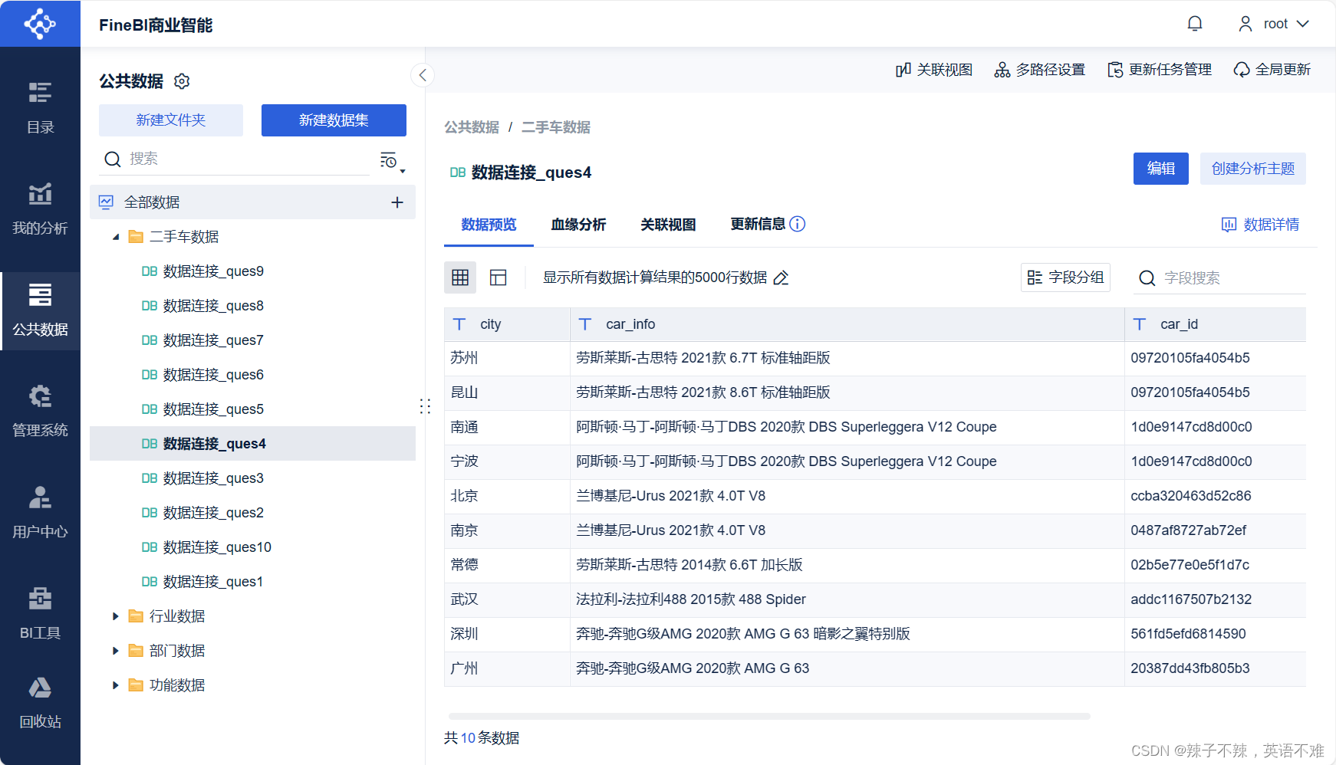Switch to the field layout view icon

point(499,277)
